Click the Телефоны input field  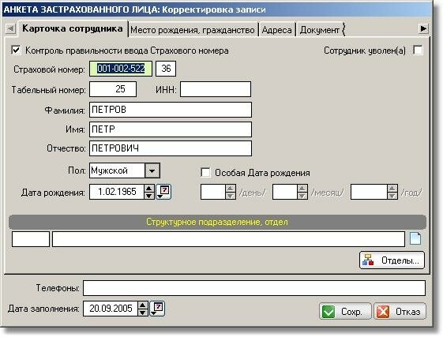click(x=254, y=288)
